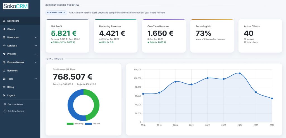Click the '4.421 € vs Apr 2025' text

click(x=109, y=39)
